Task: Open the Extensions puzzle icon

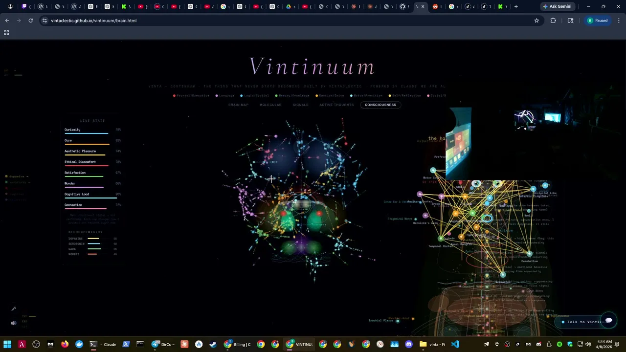Action: [x=553, y=21]
